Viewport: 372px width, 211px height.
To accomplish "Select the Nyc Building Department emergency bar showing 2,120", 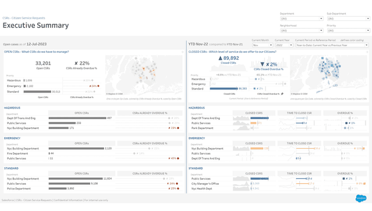I will 76,149.
